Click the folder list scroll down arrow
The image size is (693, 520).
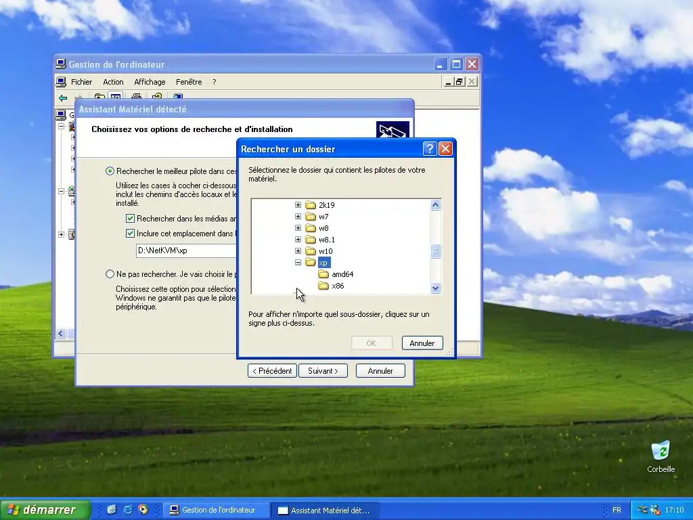435,288
